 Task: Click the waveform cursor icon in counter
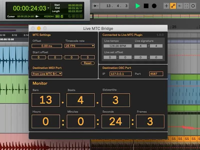coord(37,16)
